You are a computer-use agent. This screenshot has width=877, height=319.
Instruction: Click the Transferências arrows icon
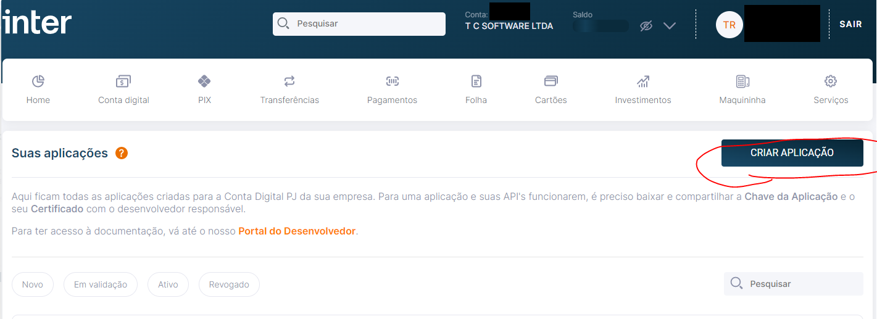coord(289,81)
